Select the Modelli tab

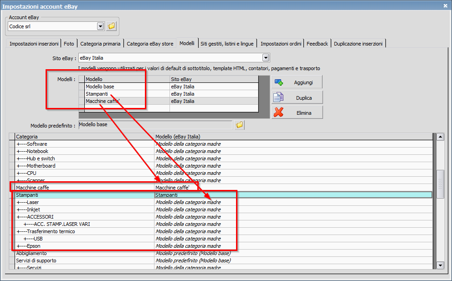187,43
